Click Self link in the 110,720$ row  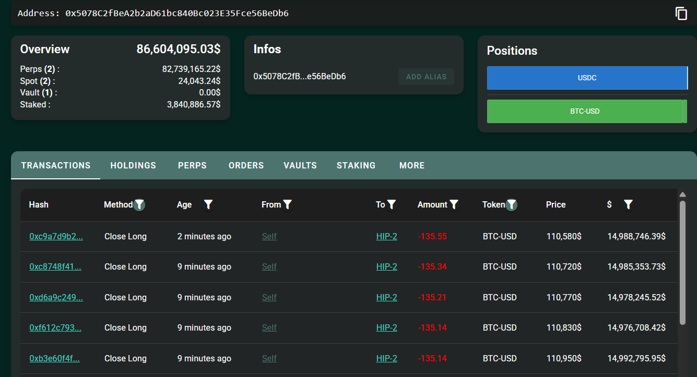(269, 267)
